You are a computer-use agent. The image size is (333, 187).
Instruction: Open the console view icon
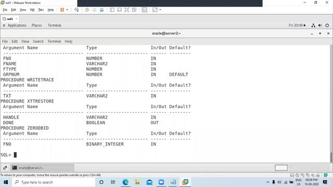[x=145, y=10]
